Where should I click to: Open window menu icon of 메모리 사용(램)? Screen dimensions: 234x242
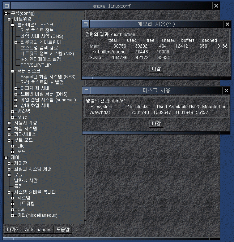tap(86, 24)
